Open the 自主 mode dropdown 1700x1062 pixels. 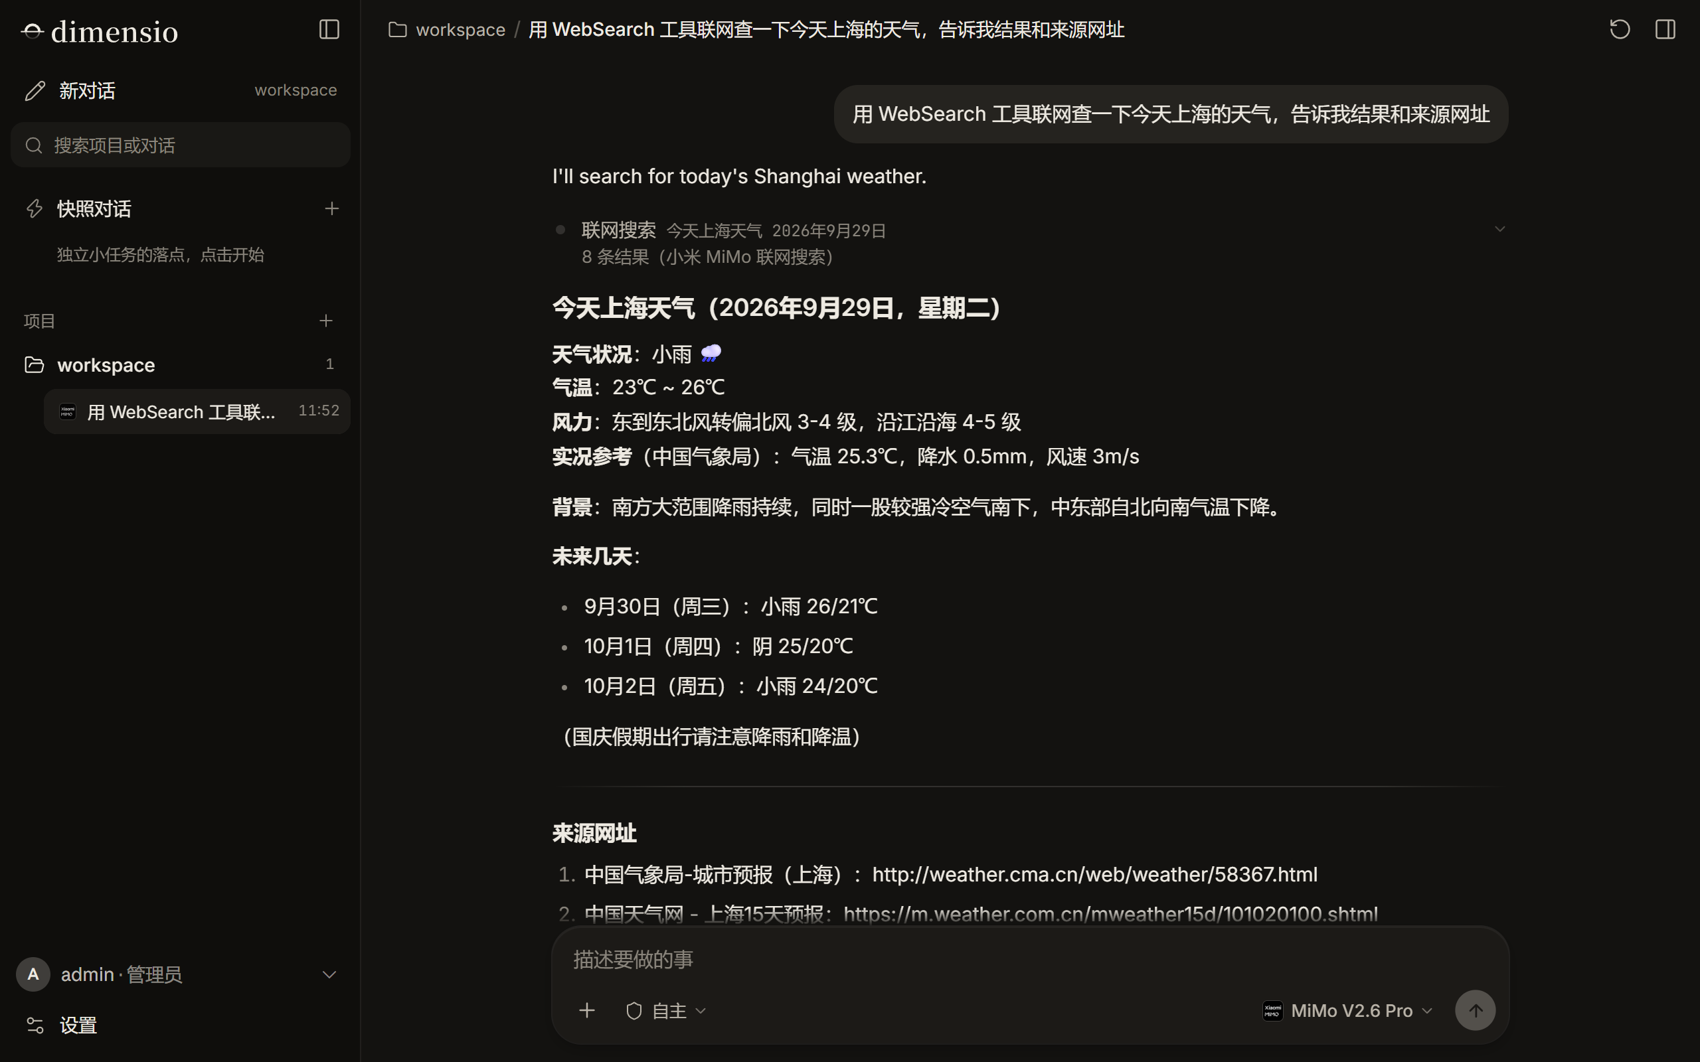pos(665,1011)
